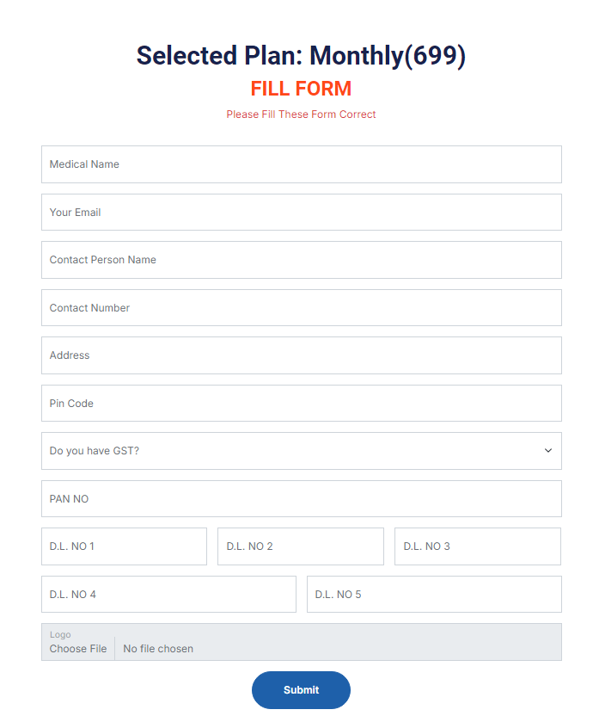Select the PAN NO input field
Screen dimensions: 593x722
301,499
